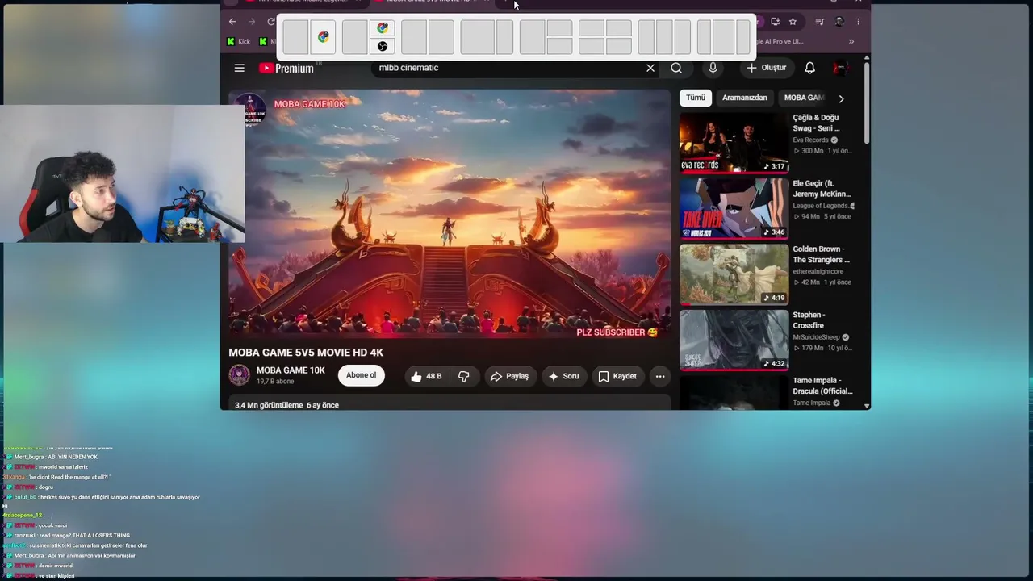Save the video with Kaydet

tap(617, 376)
